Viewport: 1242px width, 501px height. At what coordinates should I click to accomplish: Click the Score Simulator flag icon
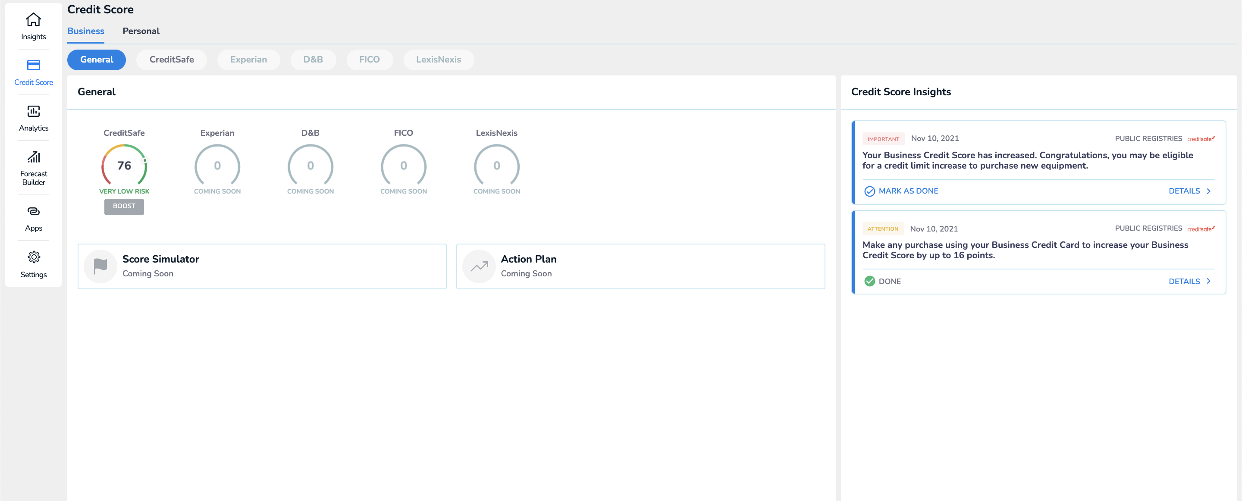[x=100, y=266]
